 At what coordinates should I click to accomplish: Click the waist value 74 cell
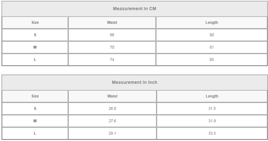coord(112,60)
